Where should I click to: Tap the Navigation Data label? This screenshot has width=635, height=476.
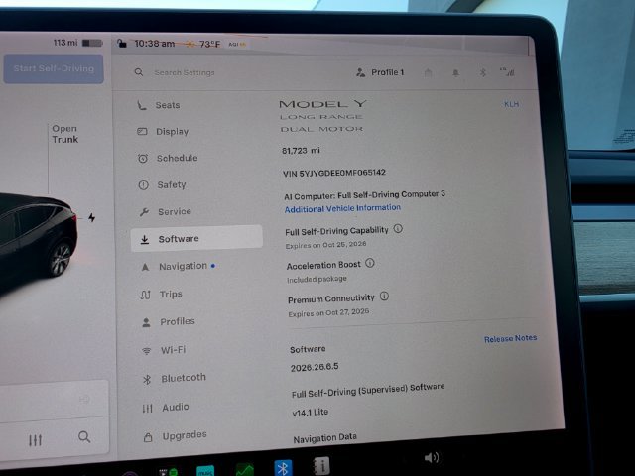(325, 438)
